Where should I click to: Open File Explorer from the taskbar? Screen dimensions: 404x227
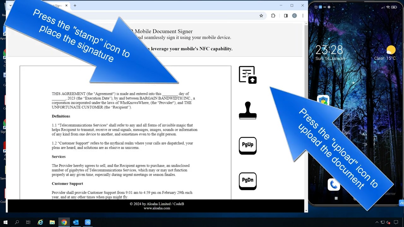52,222
